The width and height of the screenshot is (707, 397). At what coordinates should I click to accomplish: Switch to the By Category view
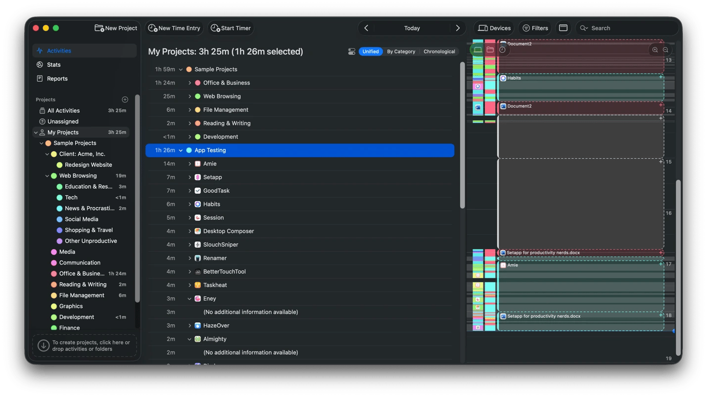(x=401, y=51)
